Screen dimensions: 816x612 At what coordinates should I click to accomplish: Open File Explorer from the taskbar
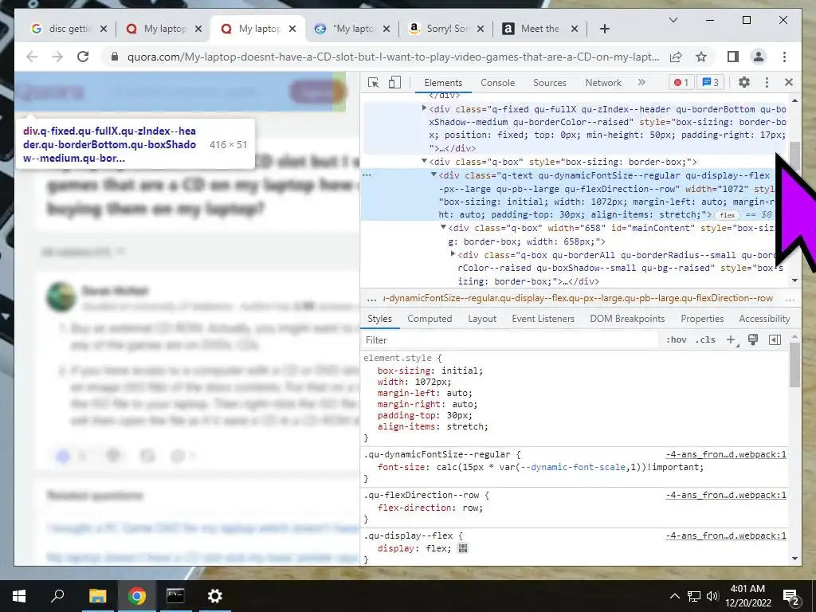pos(97,596)
